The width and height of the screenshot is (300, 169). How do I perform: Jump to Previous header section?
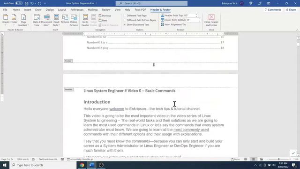[x=105, y=15]
